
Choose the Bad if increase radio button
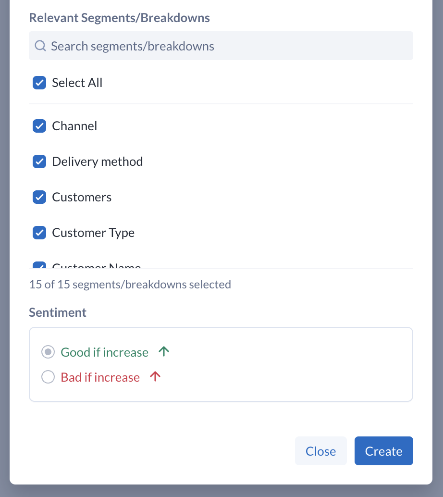(48, 377)
